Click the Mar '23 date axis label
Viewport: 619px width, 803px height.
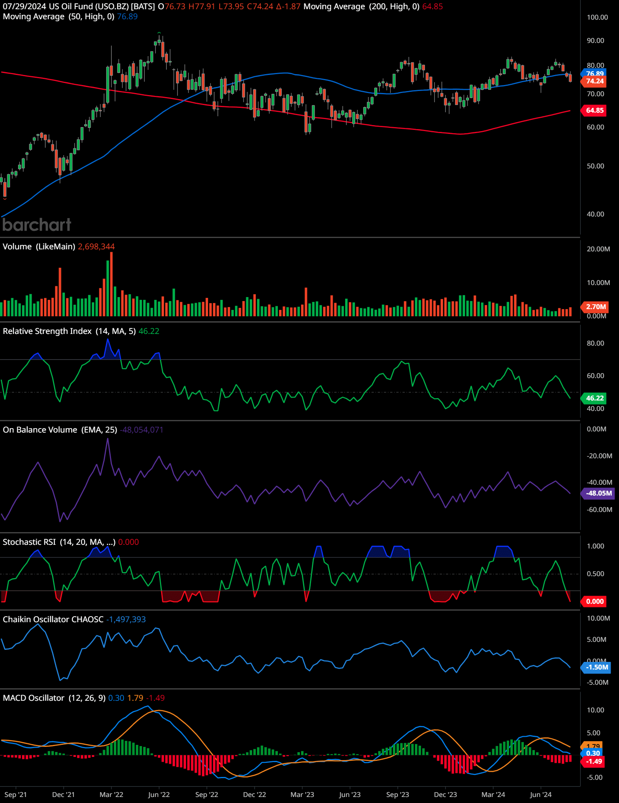[x=302, y=795]
